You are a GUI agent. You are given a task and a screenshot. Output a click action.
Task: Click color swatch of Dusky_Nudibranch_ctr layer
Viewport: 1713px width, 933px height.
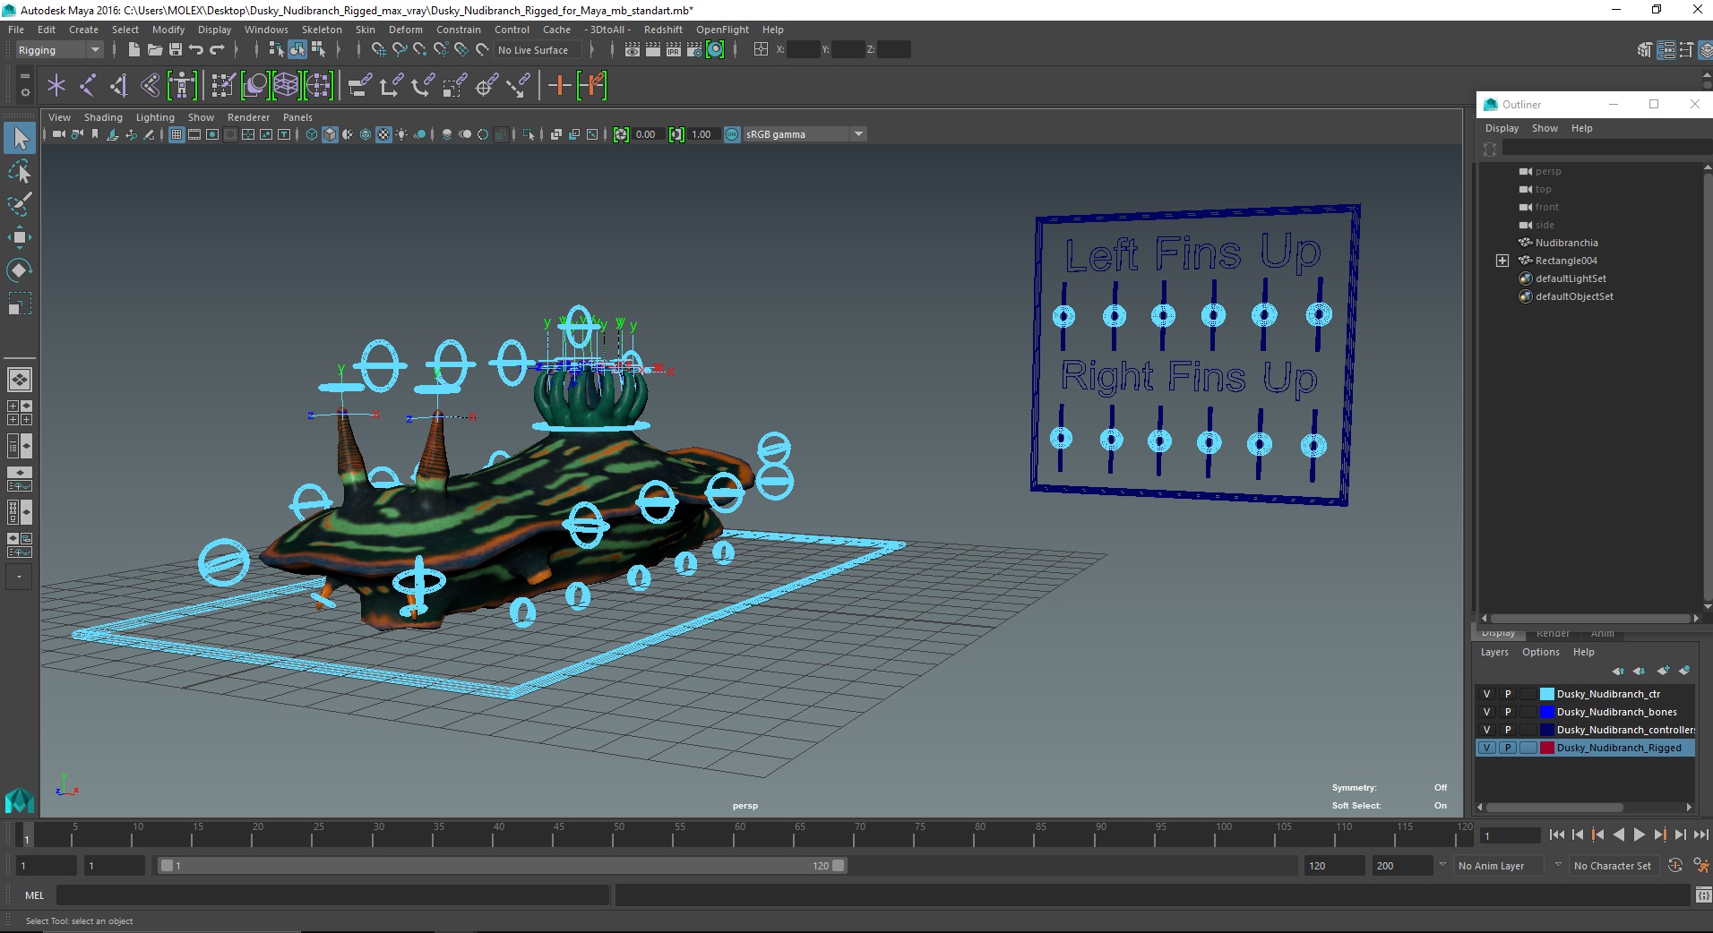click(1546, 694)
